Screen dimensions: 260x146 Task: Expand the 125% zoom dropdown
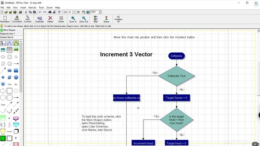100,12
